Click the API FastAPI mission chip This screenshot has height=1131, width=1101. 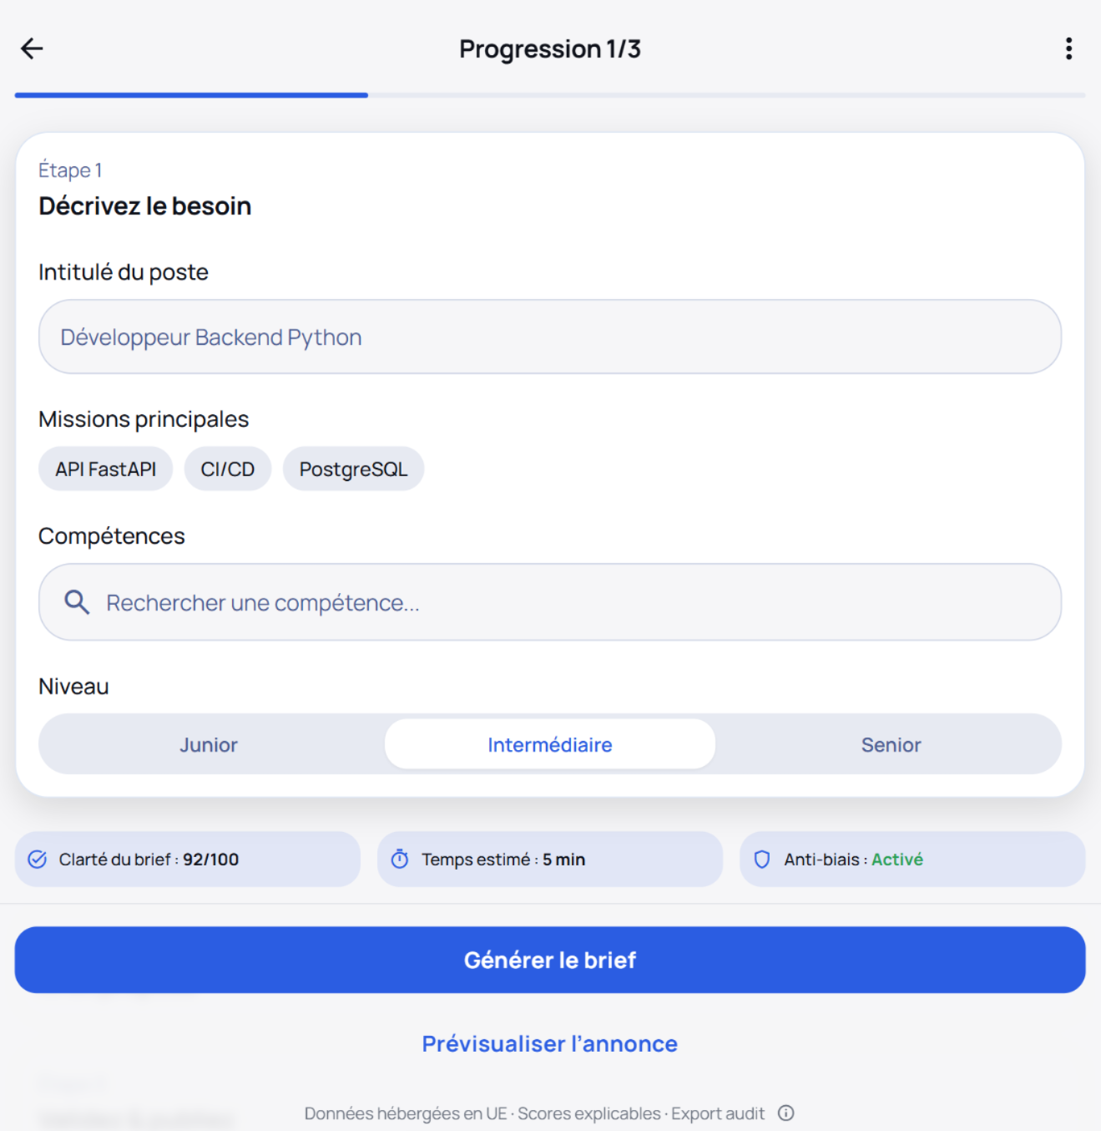[x=106, y=469]
